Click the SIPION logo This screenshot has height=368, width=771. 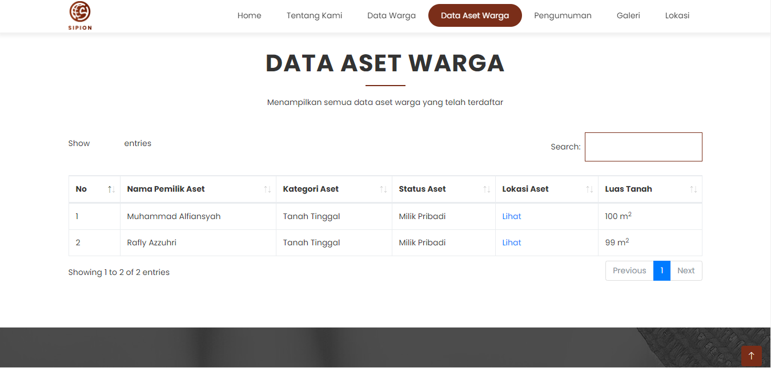pyautogui.click(x=80, y=15)
